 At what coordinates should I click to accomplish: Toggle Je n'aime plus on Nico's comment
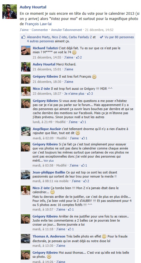(x=74, y=94)
